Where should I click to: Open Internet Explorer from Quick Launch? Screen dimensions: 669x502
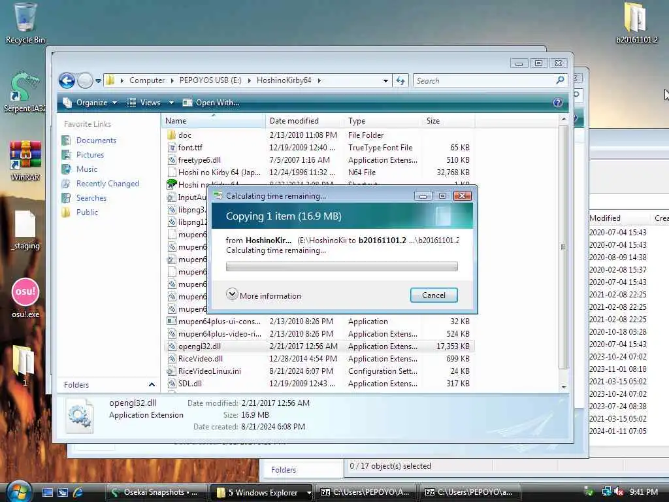[x=78, y=492]
